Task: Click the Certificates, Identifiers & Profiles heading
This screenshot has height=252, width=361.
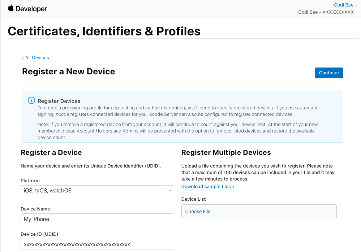Action: (x=104, y=31)
